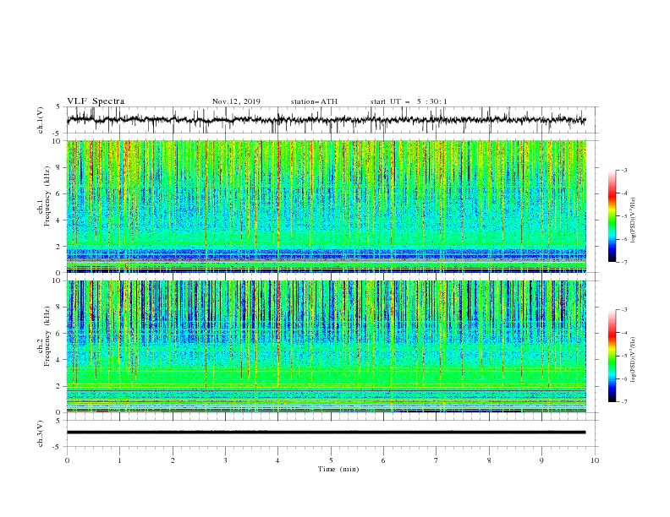This screenshot has width=670, height=517.
Task: Select the "start UT = 5 :30: 1" text
Action: (409, 101)
